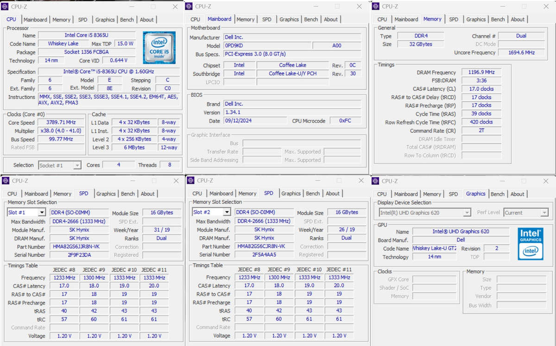Click the Intel Graphics logo badge
Screen dimensions: 556x346
click(531, 243)
